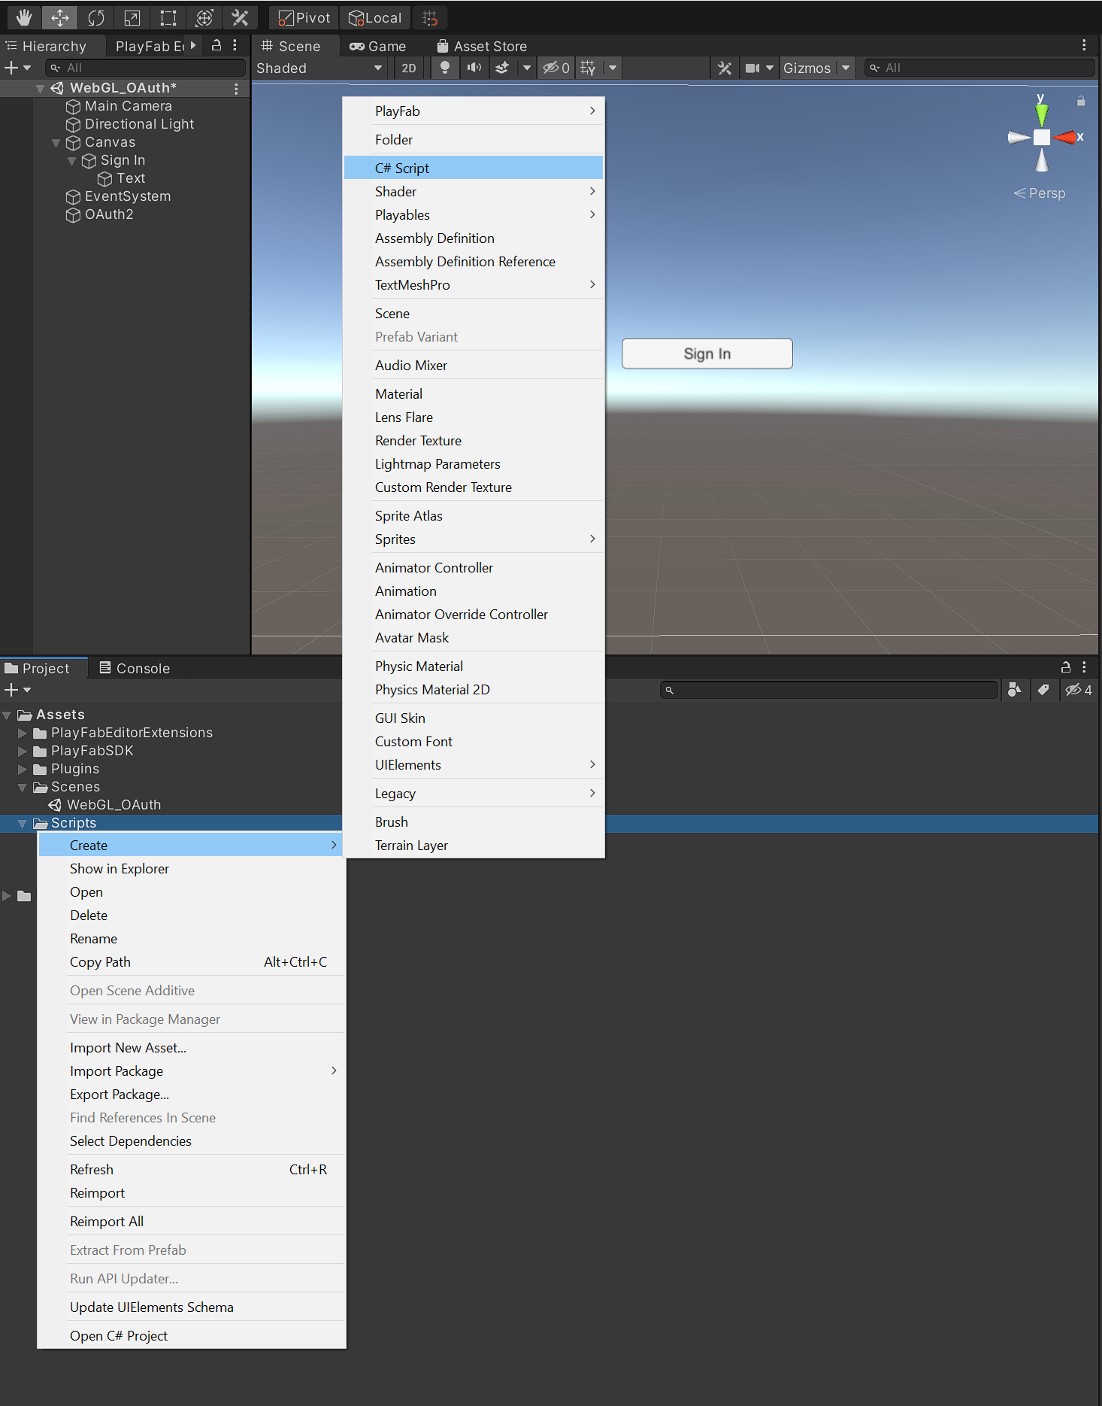1102x1406 pixels.
Task: Select the Scale tool
Action: (132, 17)
